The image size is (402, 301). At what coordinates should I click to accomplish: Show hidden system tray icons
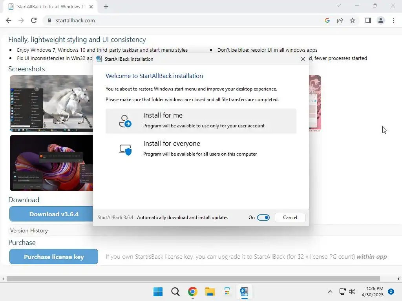coord(330,292)
